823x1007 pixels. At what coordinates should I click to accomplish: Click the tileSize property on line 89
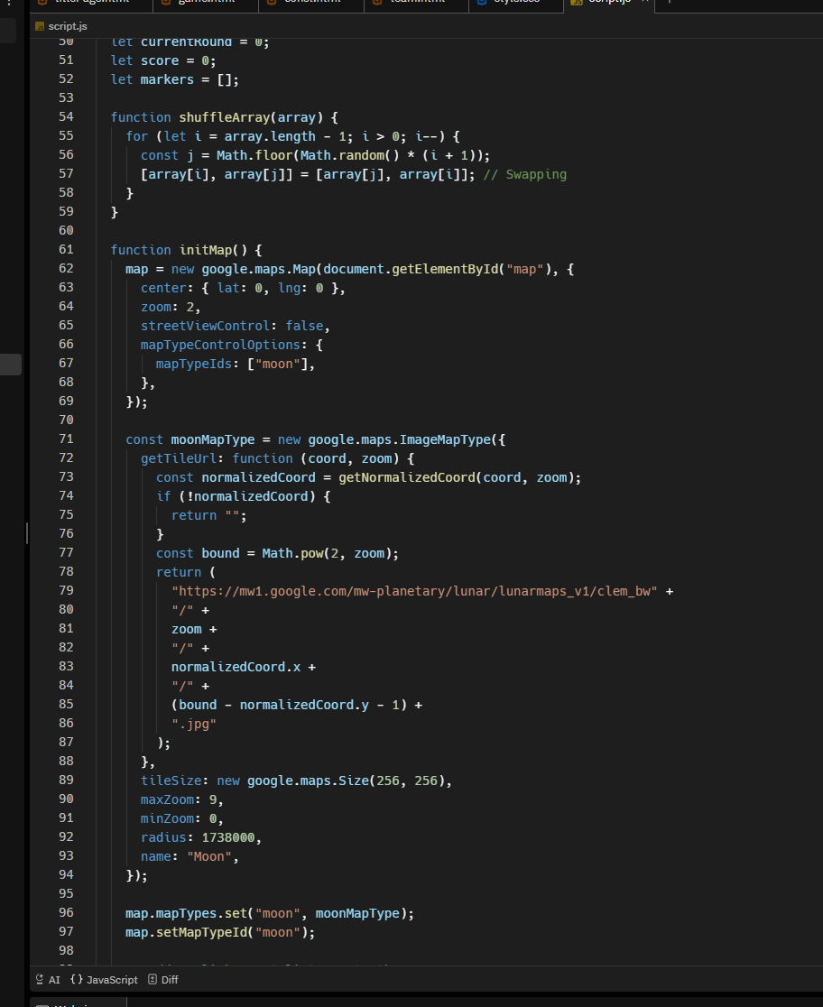(x=171, y=781)
